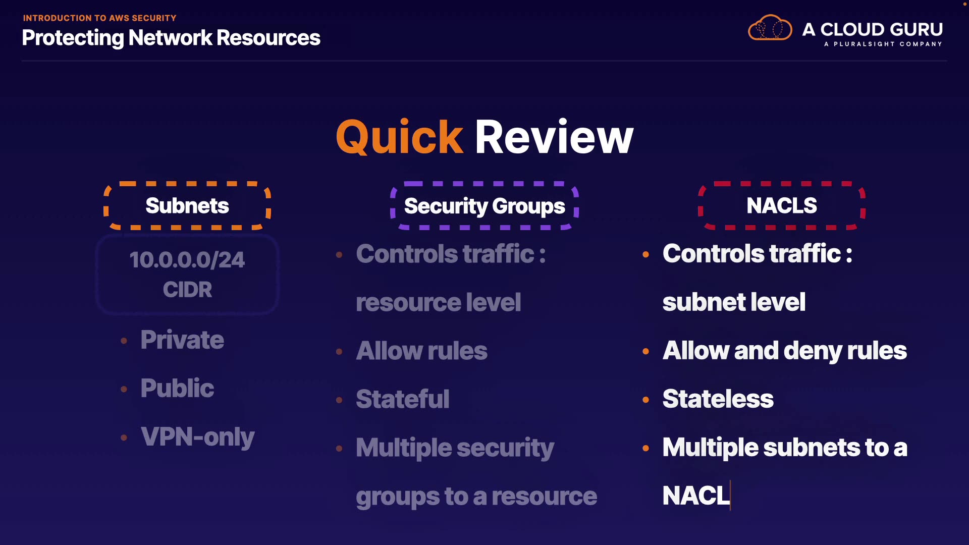Viewport: 969px width, 545px height.
Task: Click the Quick Review heading
Action: coord(484,137)
